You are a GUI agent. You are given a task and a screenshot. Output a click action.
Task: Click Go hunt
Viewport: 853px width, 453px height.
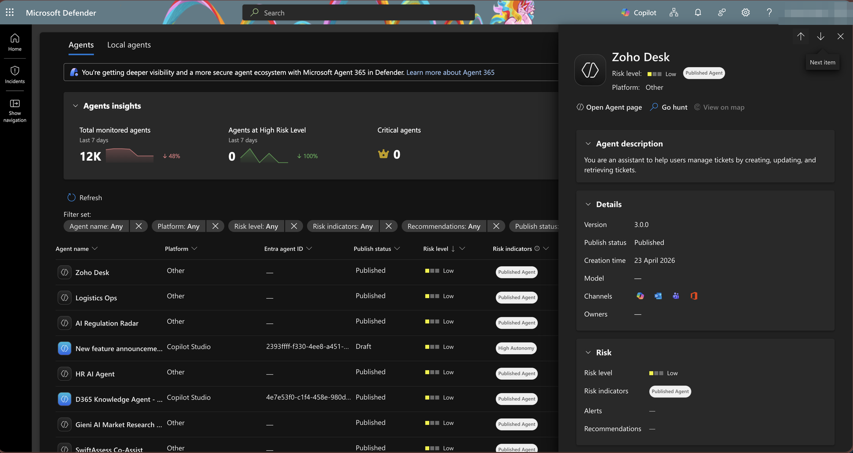pos(669,107)
